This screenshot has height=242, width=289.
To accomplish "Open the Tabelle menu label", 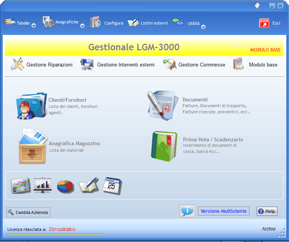I will point(23,23).
